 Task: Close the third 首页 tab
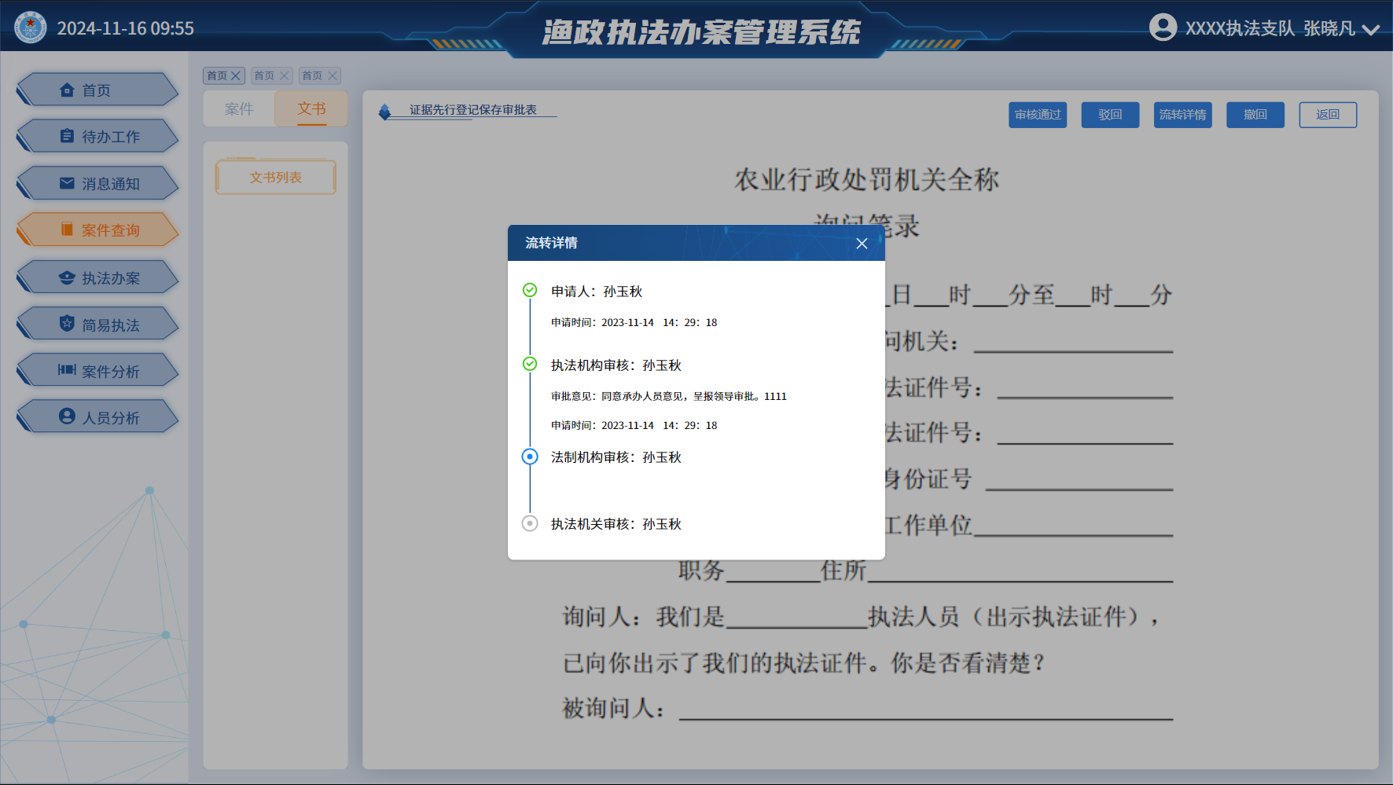(333, 76)
